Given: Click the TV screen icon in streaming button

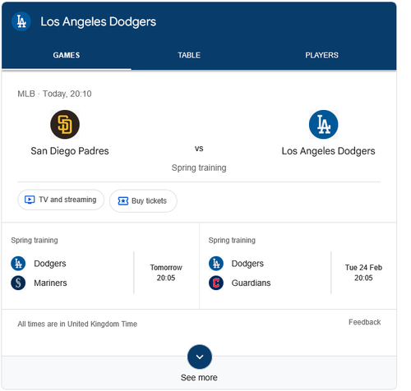Looking at the screenshot, I should point(30,200).
